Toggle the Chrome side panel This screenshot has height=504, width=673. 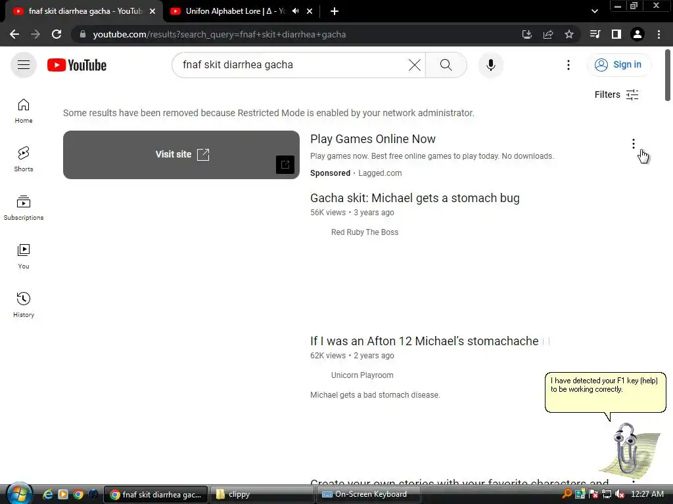pyautogui.click(x=616, y=34)
